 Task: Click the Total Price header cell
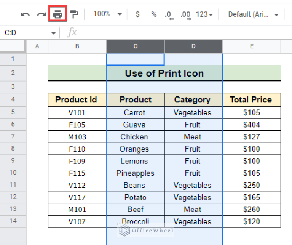[251, 100]
